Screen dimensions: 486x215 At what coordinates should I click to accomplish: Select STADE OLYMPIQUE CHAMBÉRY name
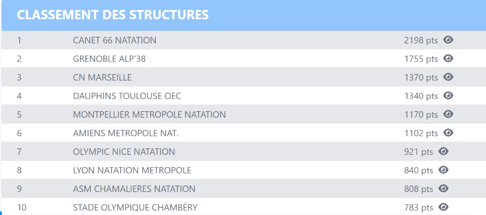(x=135, y=207)
